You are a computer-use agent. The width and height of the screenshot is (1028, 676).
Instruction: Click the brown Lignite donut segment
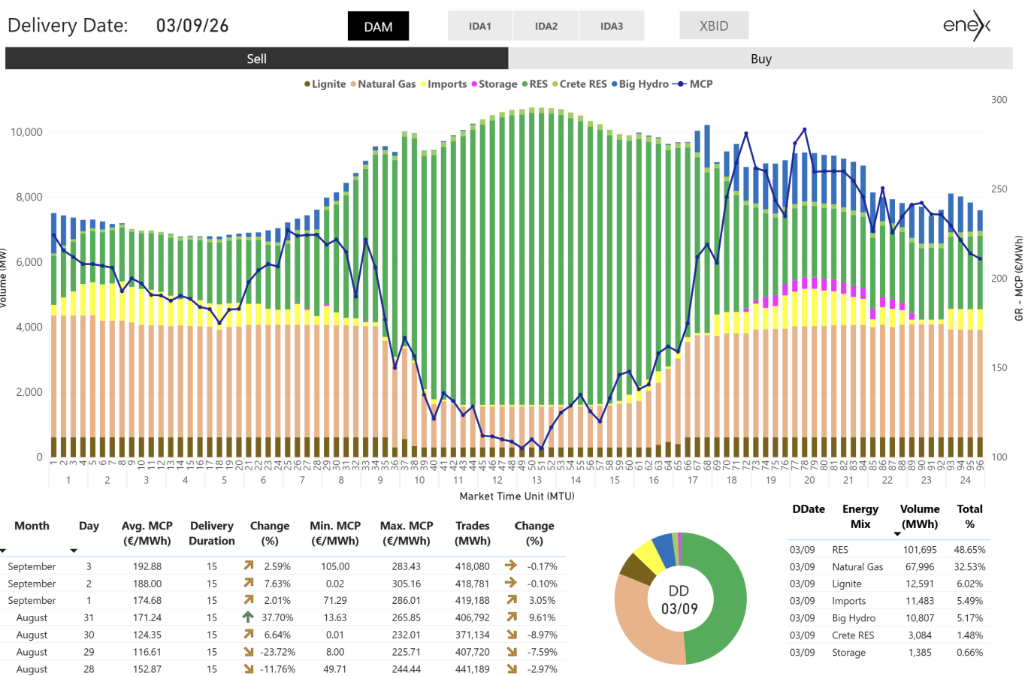coord(635,569)
